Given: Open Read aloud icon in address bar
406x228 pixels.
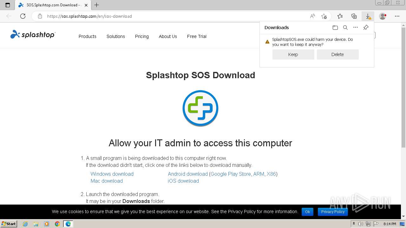Looking at the screenshot, I should point(312,16).
